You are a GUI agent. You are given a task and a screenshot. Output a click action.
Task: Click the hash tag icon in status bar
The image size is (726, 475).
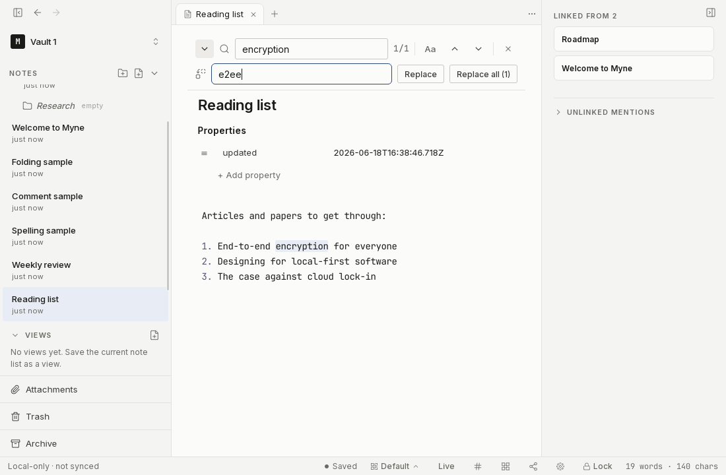coord(478,466)
